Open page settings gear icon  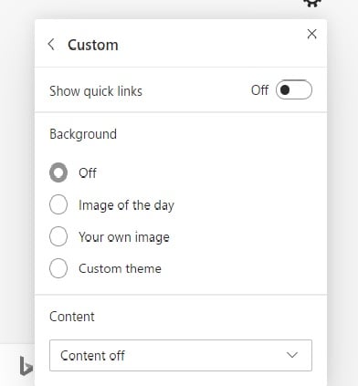312,4
